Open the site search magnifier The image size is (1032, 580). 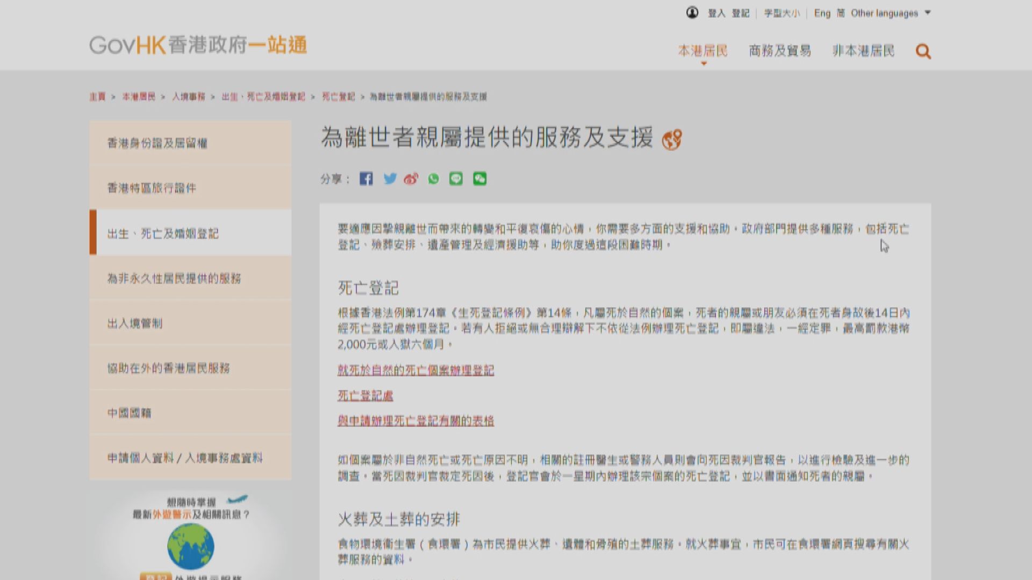click(x=923, y=50)
